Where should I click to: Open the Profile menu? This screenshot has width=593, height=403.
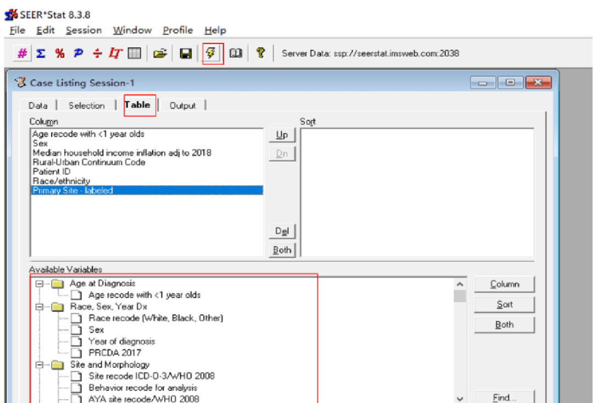click(x=178, y=30)
